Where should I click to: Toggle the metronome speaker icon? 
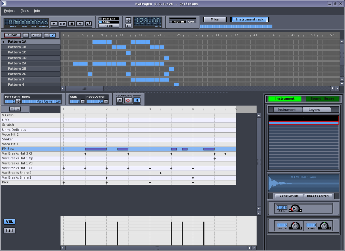(128, 26)
